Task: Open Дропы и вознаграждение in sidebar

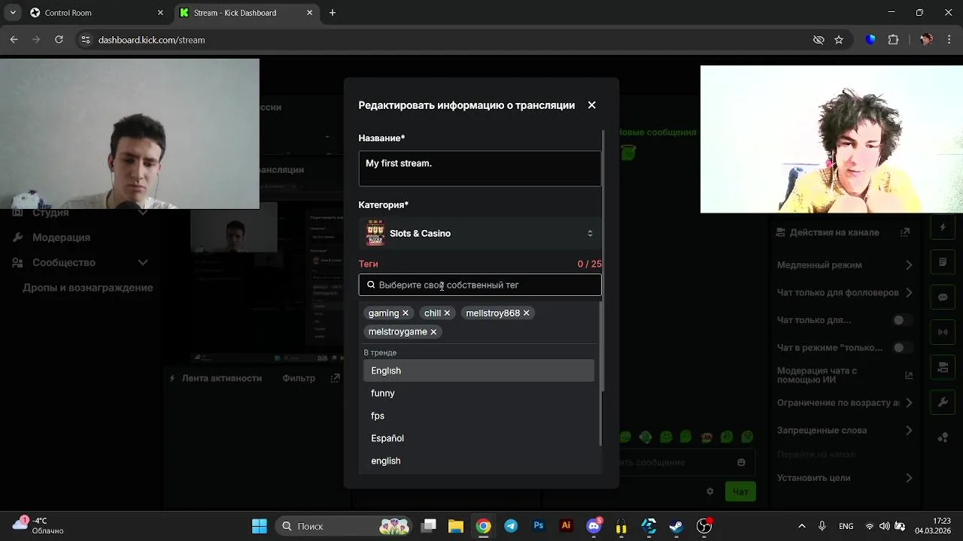Action: [87, 288]
